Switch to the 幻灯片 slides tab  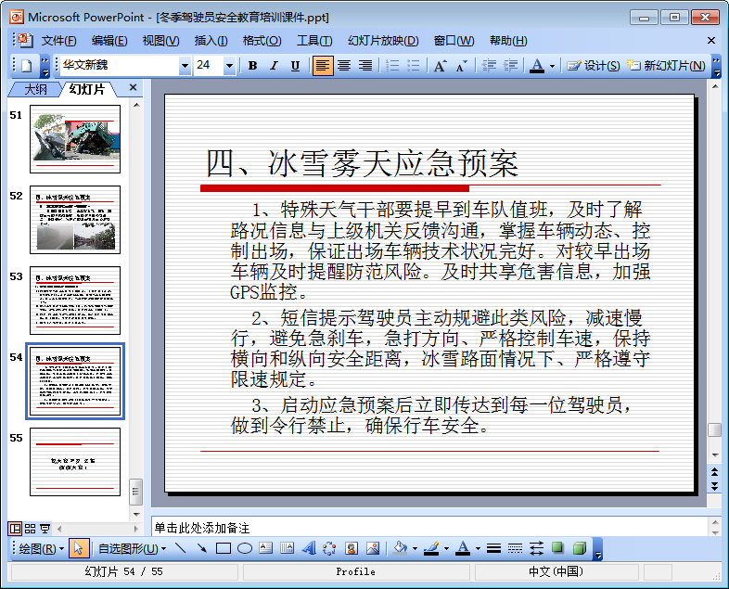pos(87,89)
